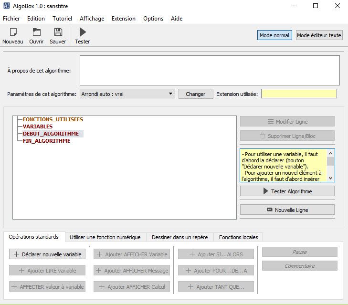Click Tester Algorithme button
The width and height of the screenshot is (348, 305).
click(287, 191)
